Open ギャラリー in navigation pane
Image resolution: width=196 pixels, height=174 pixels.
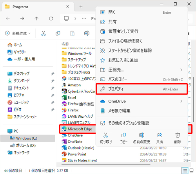[x=17, y=52]
